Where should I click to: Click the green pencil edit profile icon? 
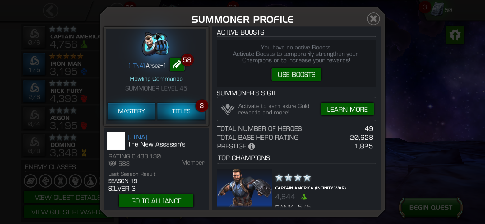tap(177, 64)
